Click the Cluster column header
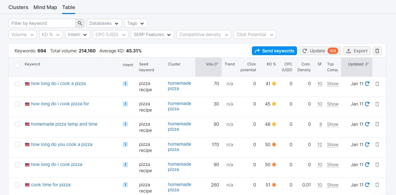The image size is (396, 195). [174, 64]
